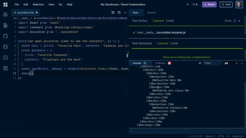Viewport: 246px width, 138px height.
Task: Expand the src breadcrumb
Action: pyautogui.click(x=15, y=18)
